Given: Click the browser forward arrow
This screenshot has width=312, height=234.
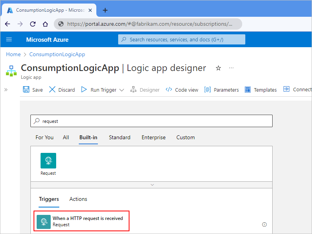Looking at the screenshot, I should [20, 24].
